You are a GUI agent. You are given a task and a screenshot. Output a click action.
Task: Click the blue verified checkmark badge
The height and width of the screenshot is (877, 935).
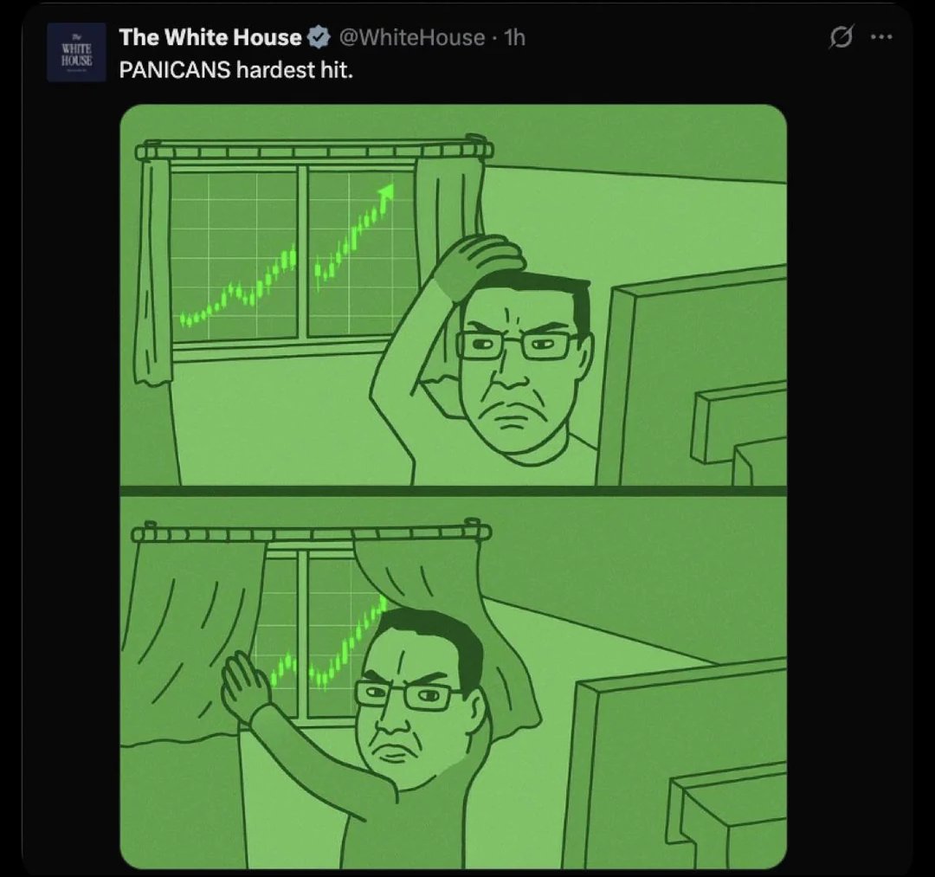click(x=319, y=37)
